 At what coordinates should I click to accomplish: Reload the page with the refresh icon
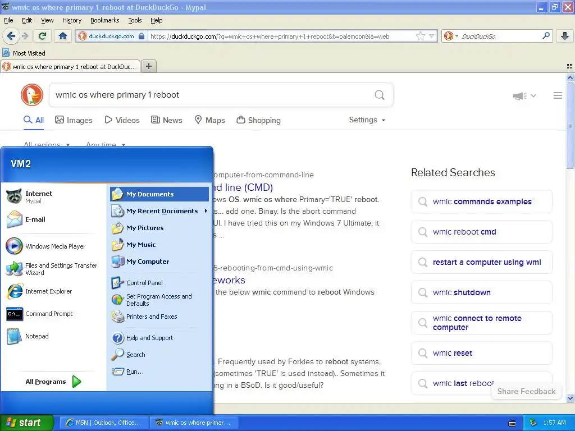pyautogui.click(x=42, y=36)
